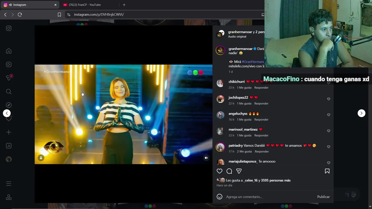Click Publicar button
The height and width of the screenshot is (209, 372).
(x=323, y=197)
